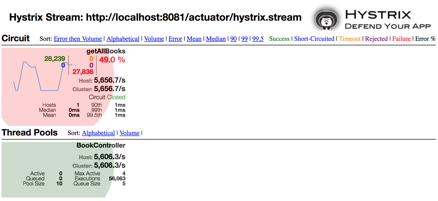Viewport: 438px width, 201px height.
Task: Click the HYSTRIX Defend Your App wordmark
Action: 388,20
